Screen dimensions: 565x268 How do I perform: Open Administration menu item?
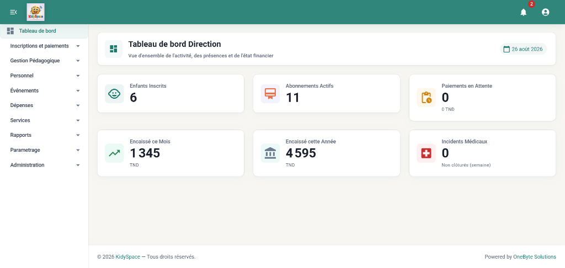[x=44, y=165]
